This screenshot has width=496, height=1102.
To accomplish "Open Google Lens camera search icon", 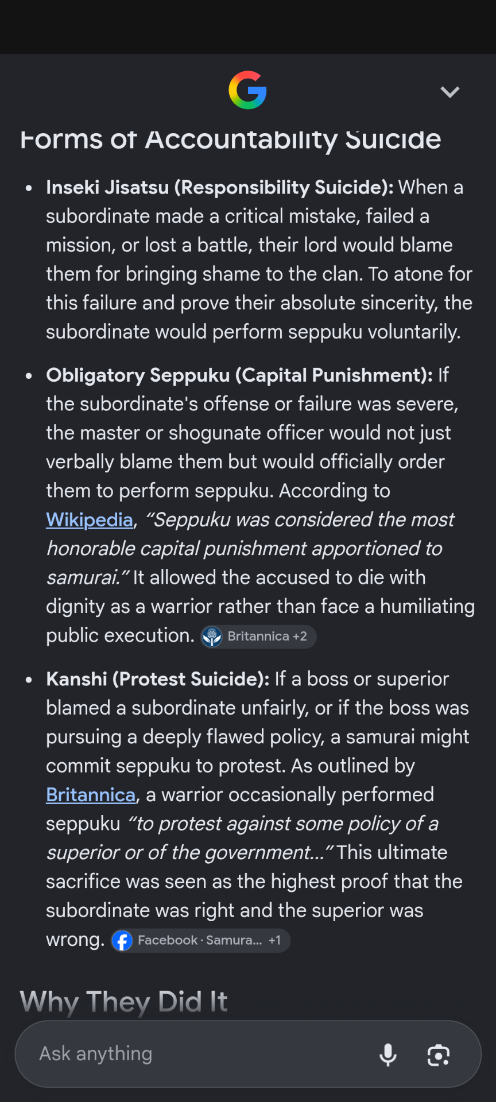I will 439,1055.
